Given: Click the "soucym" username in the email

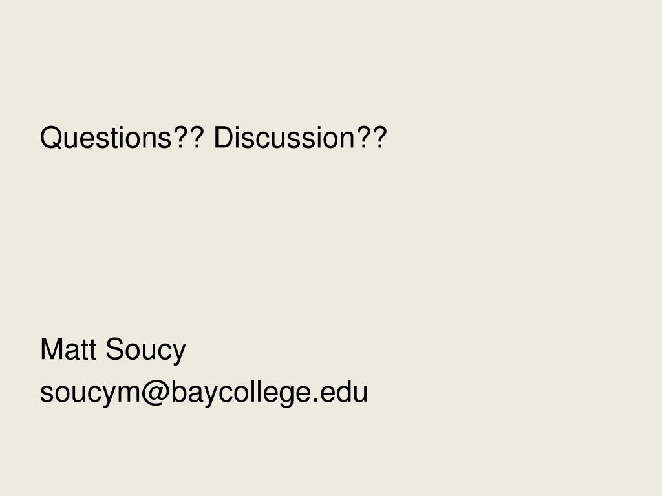Looking at the screenshot, I should point(91,394).
